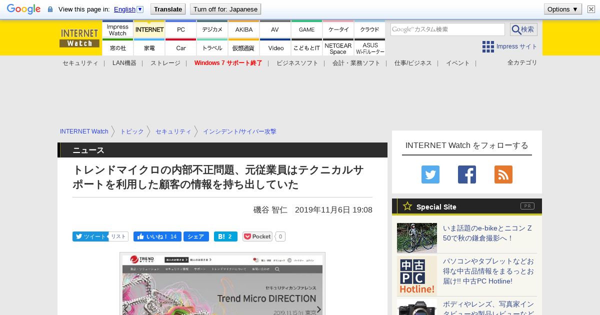This screenshot has height=315, width=600.
Task: Select the INTERNET tab
Action: click(149, 29)
